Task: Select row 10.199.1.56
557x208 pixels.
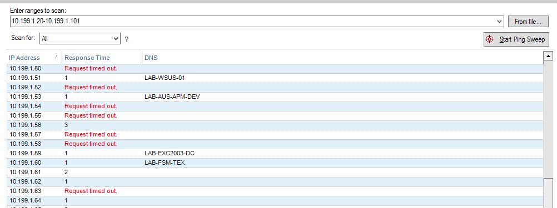Action: click(x=275, y=125)
